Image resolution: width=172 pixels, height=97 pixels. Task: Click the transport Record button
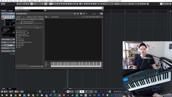91,92
